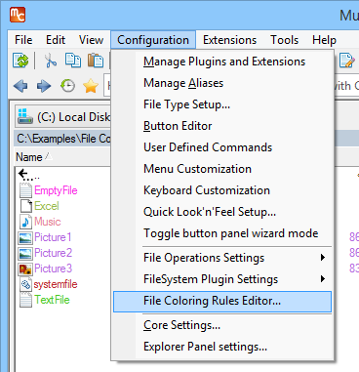Click the parent folder back arrow
This screenshot has width=359, height=372.
pos(26,175)
